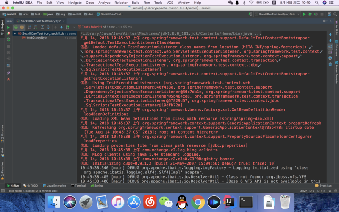Screen dimensions: 339x212
Task: Toggle scroll to end of console
Action: click(x=330, y=52)
